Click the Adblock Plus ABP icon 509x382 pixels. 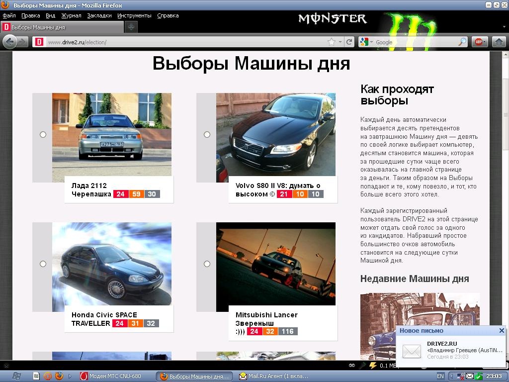point(478,42)
